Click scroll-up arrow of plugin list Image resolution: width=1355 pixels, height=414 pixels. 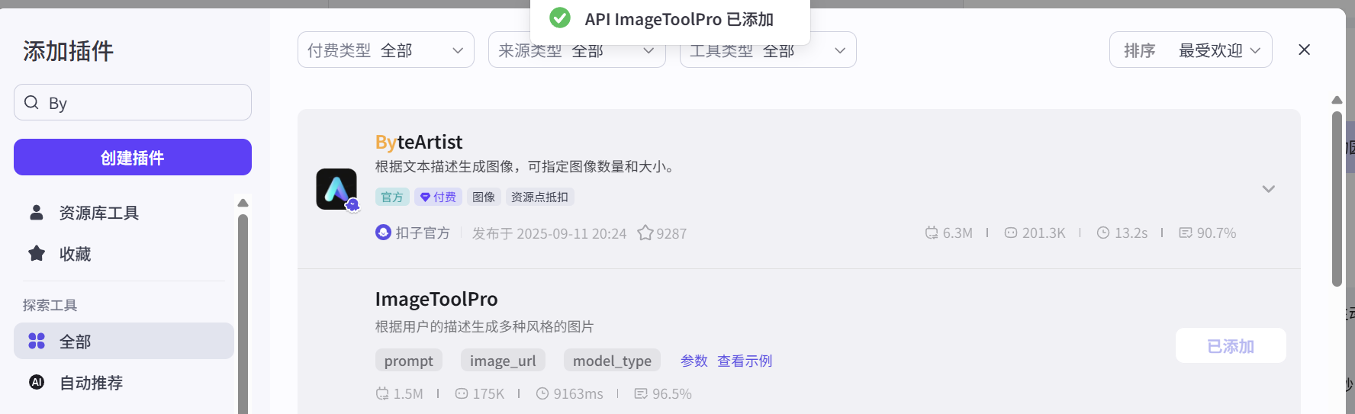pyautogui.click(x=1337, y=100)
